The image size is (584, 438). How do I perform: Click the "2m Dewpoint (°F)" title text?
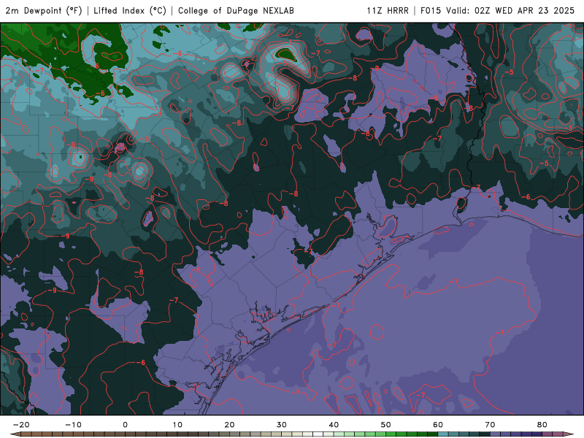[x=44, y=11]
